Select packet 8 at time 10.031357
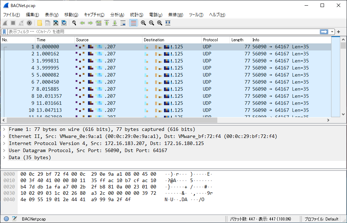Viewport: 347px width, 223px height. (x=166, y=96)
